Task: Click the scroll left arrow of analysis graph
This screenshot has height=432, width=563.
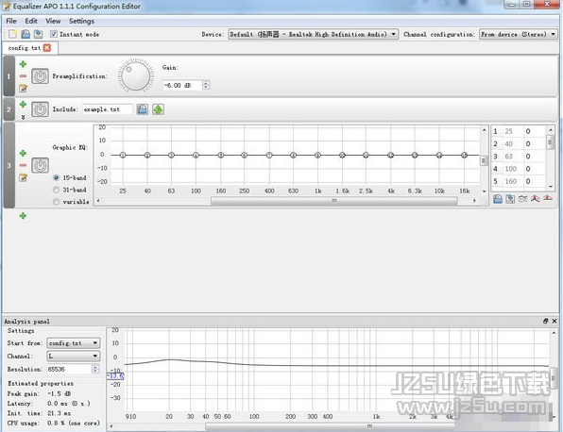Action: (x=111, y=426)
